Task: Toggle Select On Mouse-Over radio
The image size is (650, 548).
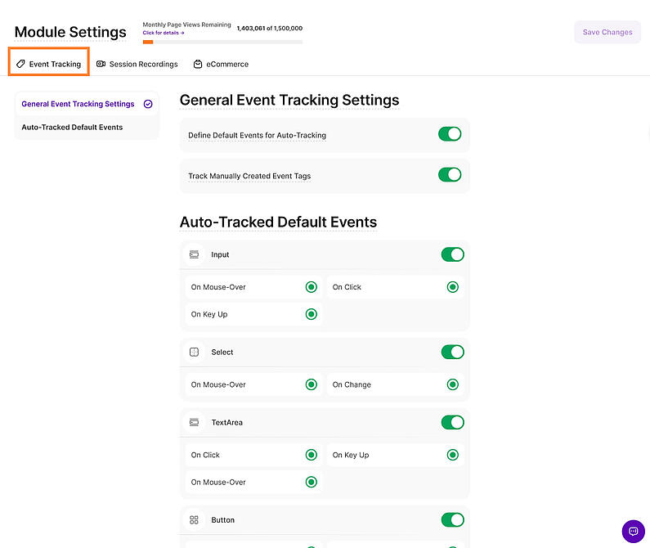Action: click(312, 384)
